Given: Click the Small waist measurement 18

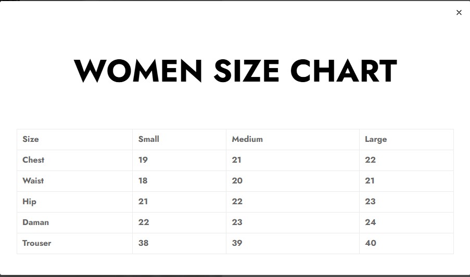Looking at the screenshot, I should 143,181.
